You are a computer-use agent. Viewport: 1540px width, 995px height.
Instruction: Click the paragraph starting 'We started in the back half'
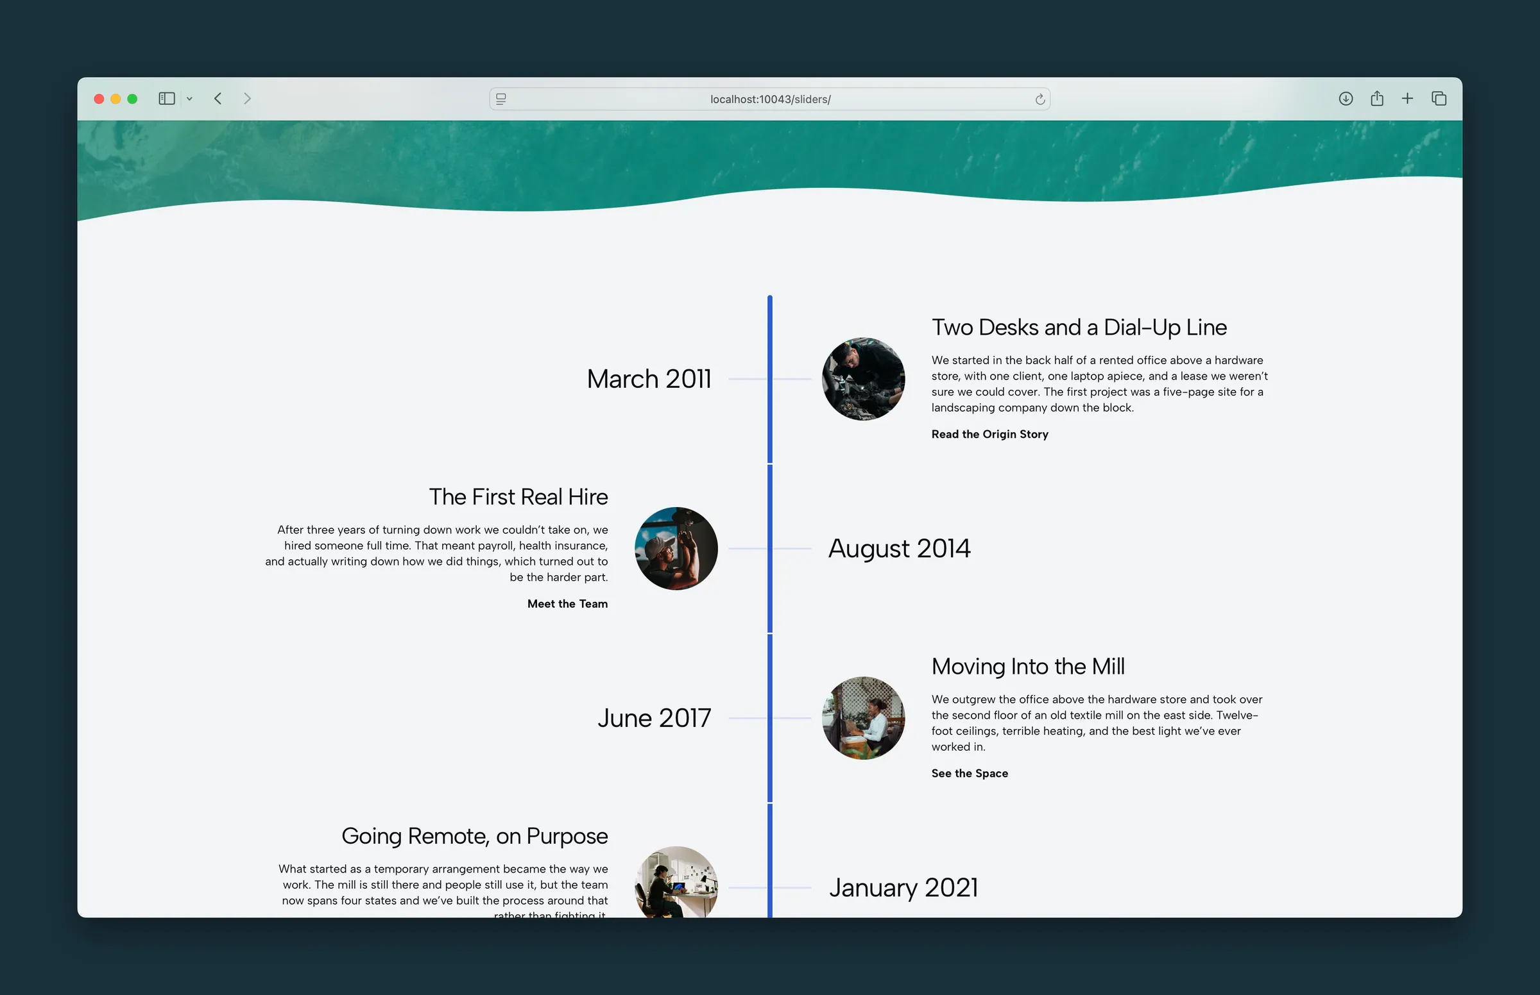pyautogui.click(x=1100, y=384)
